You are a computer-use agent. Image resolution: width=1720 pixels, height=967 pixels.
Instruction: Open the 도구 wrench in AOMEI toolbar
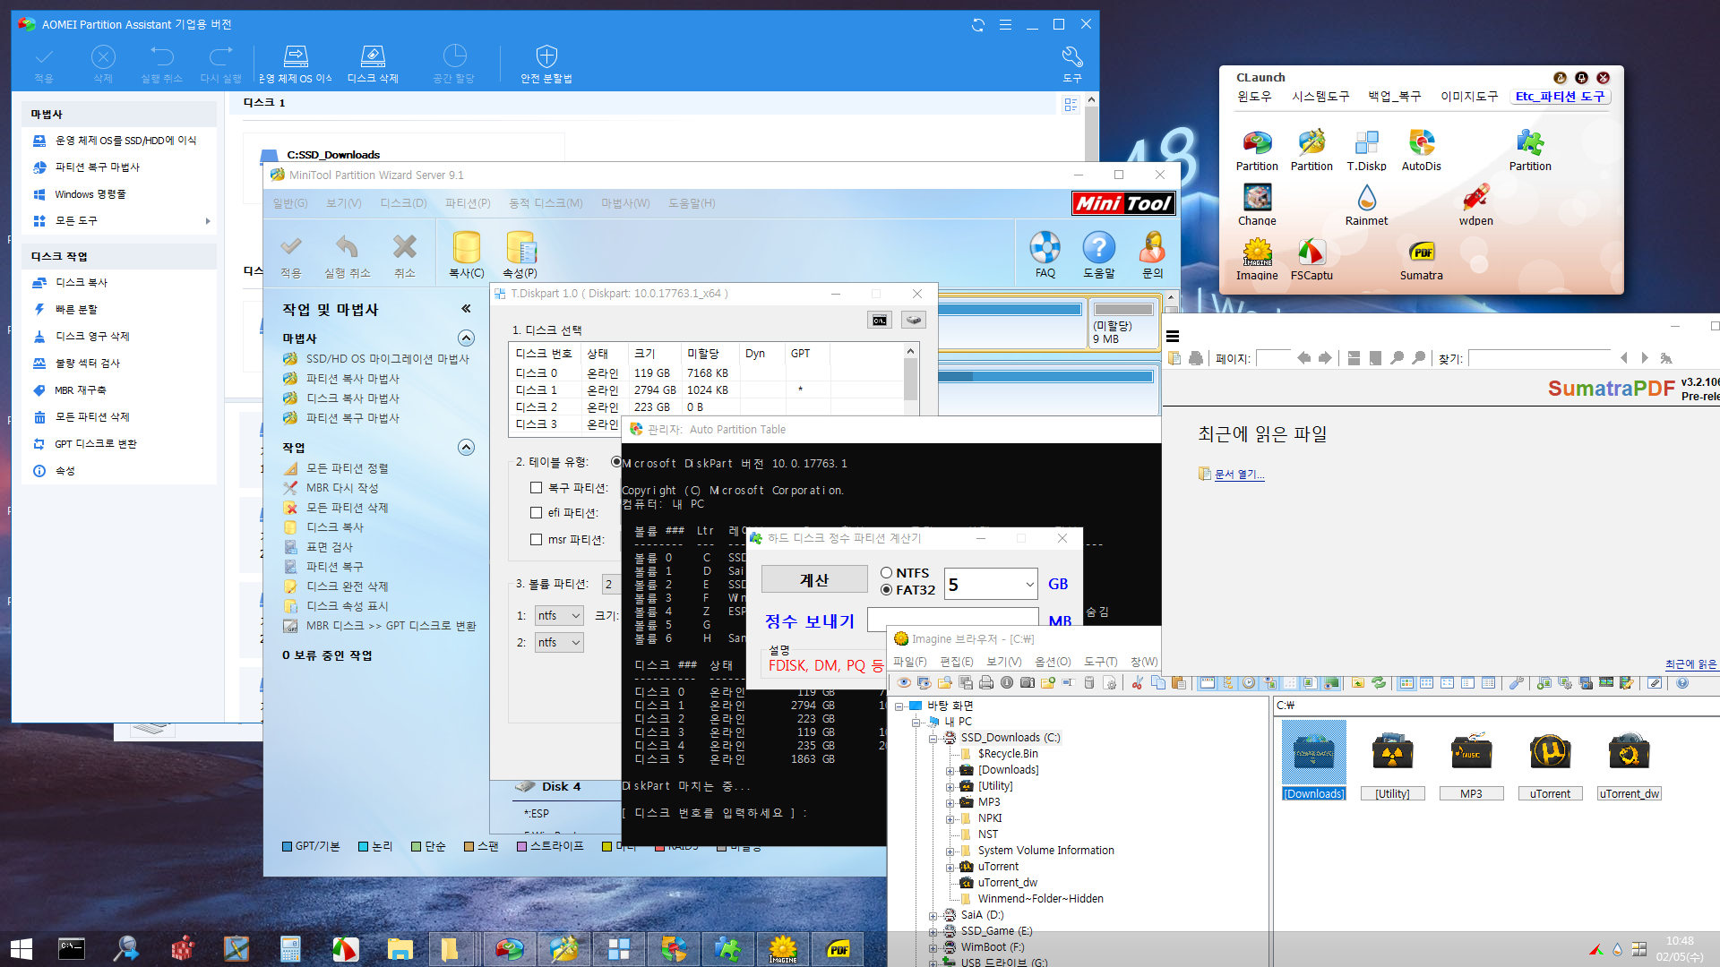pos(1072,64)
